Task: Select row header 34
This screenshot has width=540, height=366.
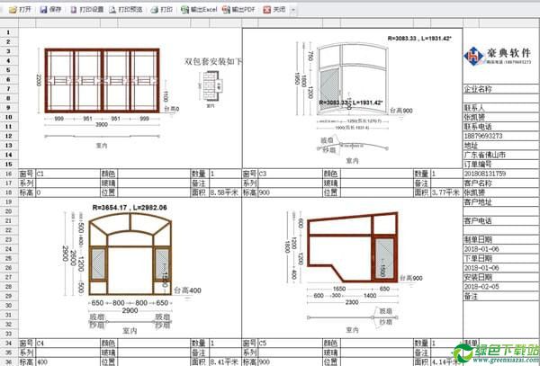Action: point(6,344)
